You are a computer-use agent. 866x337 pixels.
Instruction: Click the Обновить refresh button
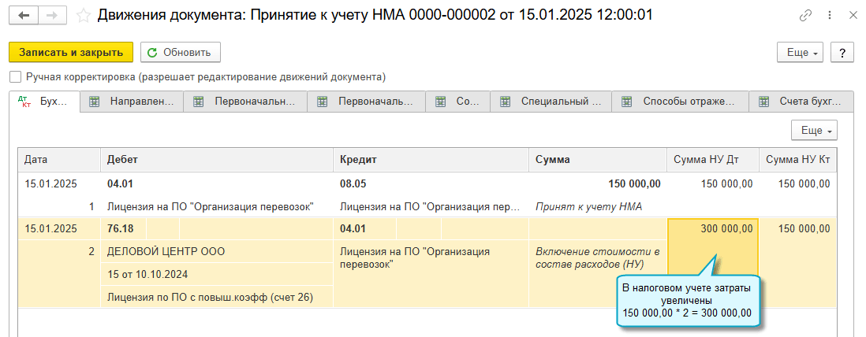(x=180, y=53)
